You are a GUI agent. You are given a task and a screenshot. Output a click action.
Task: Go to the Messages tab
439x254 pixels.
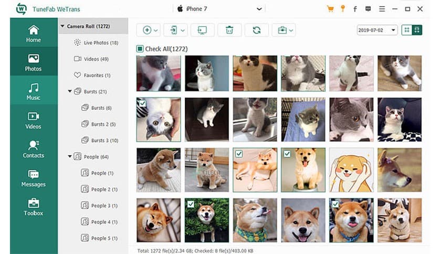point(34,178)
